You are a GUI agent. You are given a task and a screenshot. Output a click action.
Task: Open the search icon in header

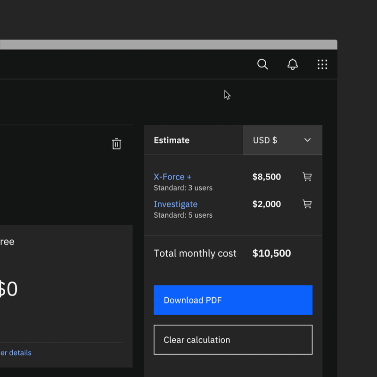click(x=262, y=64)
